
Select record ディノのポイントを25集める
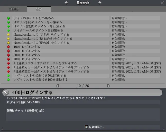[60, 18]
